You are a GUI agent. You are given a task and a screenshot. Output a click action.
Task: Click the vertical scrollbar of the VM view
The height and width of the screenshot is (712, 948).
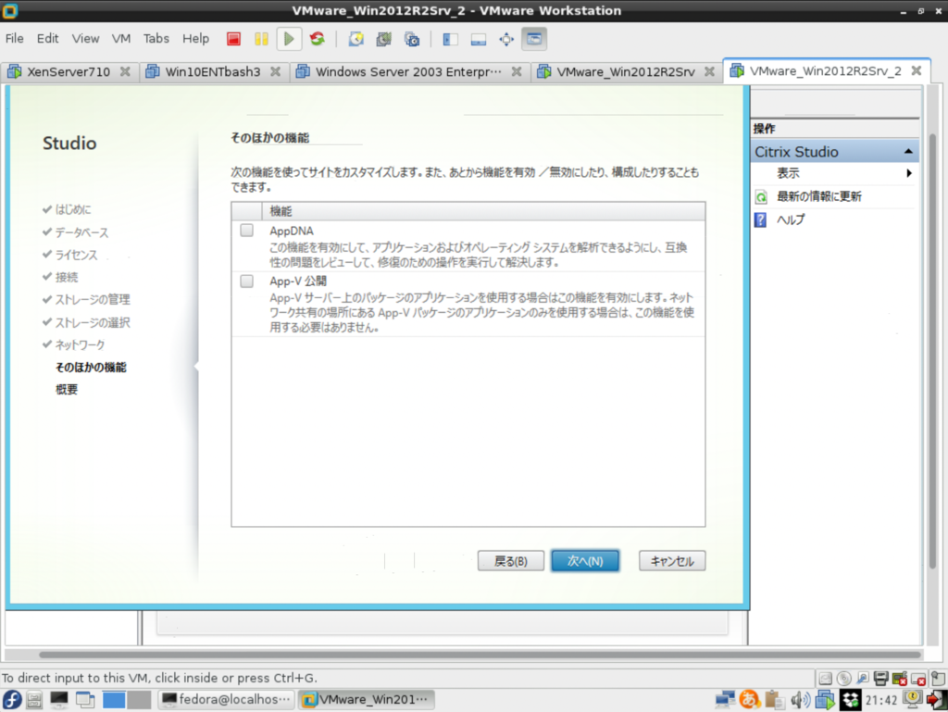pos(932,350)
